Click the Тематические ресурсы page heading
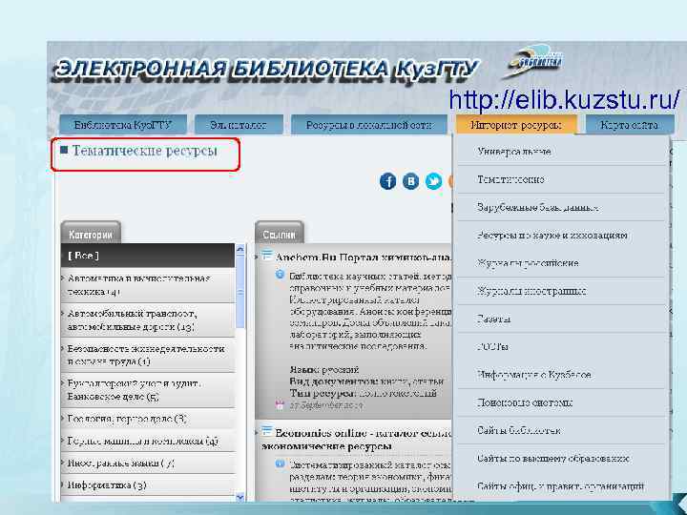This screenshot has height=515, width=687. (x=145, y=151)
